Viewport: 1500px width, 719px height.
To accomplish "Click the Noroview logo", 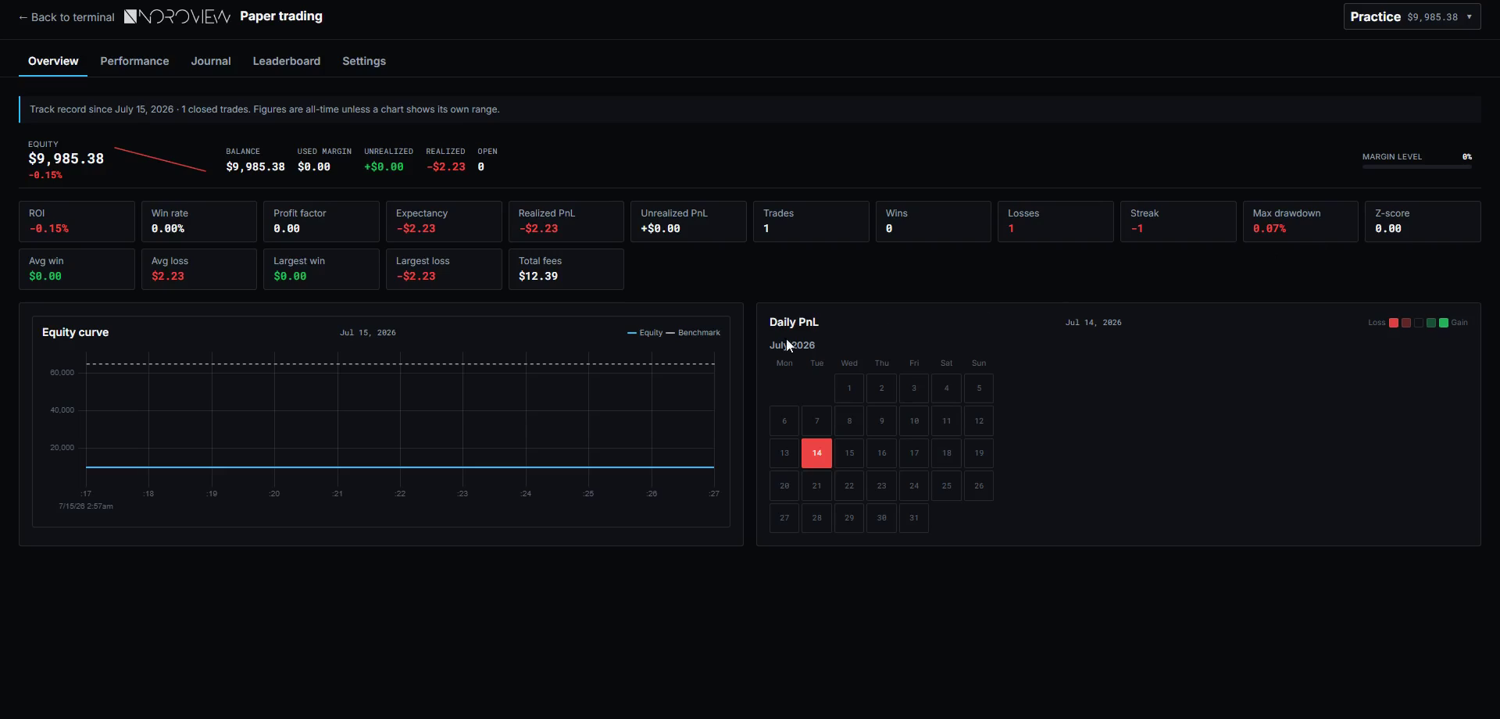I will [177, 16].
